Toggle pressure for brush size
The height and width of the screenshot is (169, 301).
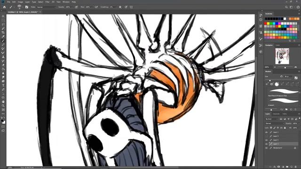(126, 7)
